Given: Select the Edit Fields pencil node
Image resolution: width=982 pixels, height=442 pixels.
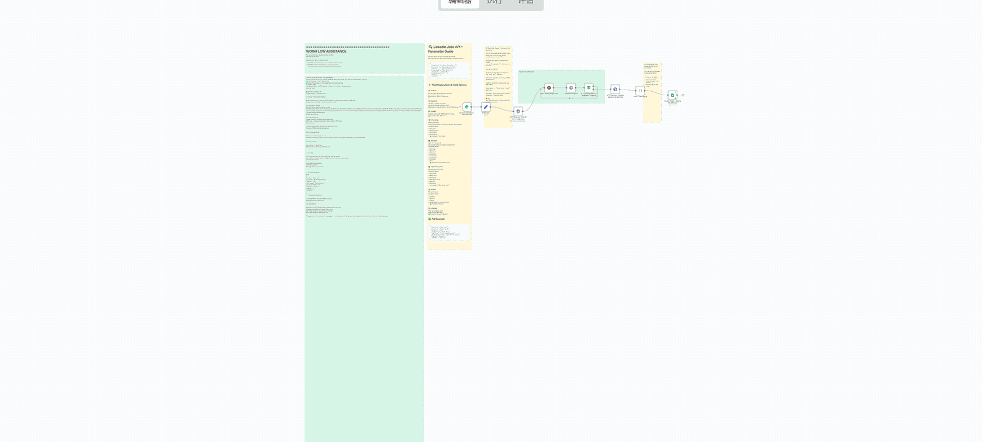Looking at the screenshot, I should click(486, 107).
